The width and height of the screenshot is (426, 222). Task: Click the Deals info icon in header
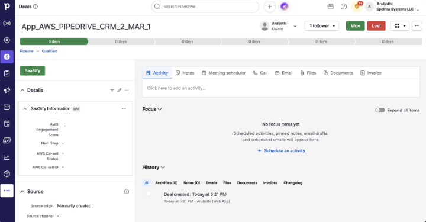[x=35, y=7]
